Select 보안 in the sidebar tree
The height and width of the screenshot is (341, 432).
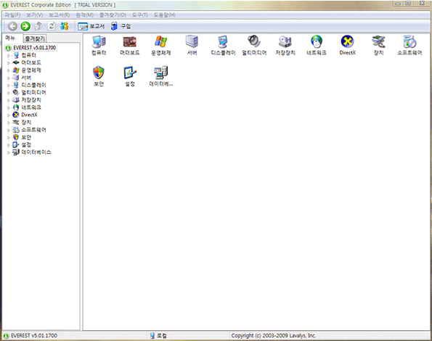pyautogui.click(x=26, y=137)
